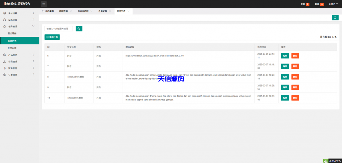Click the 会员管理 user icon in sidebar
Screen dimensions: 342x163
coord(4,61)
